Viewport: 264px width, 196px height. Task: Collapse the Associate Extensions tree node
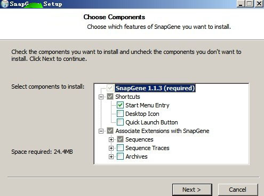(x=101, y=131)
